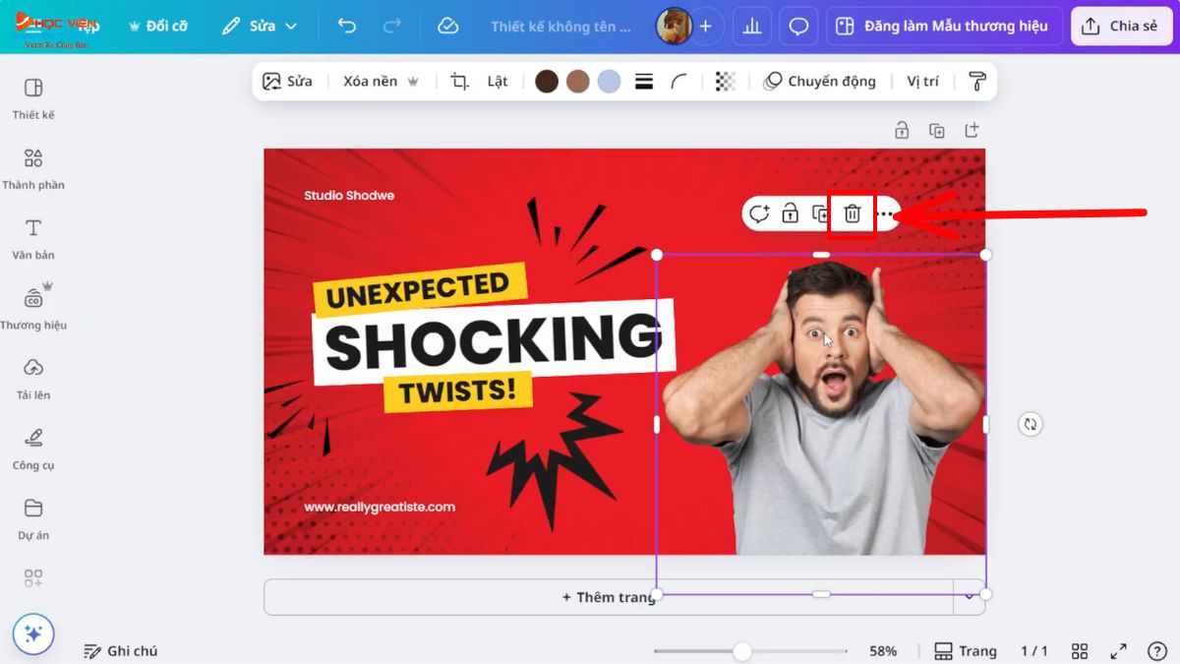Image resolution: width=1180 pixels, height=664 pixels.
Task: Open the Dự án projects panel
Action: coord(33,519)
